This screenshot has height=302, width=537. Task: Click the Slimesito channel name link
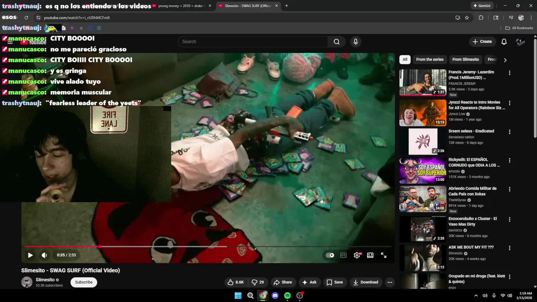coord(45,280)
